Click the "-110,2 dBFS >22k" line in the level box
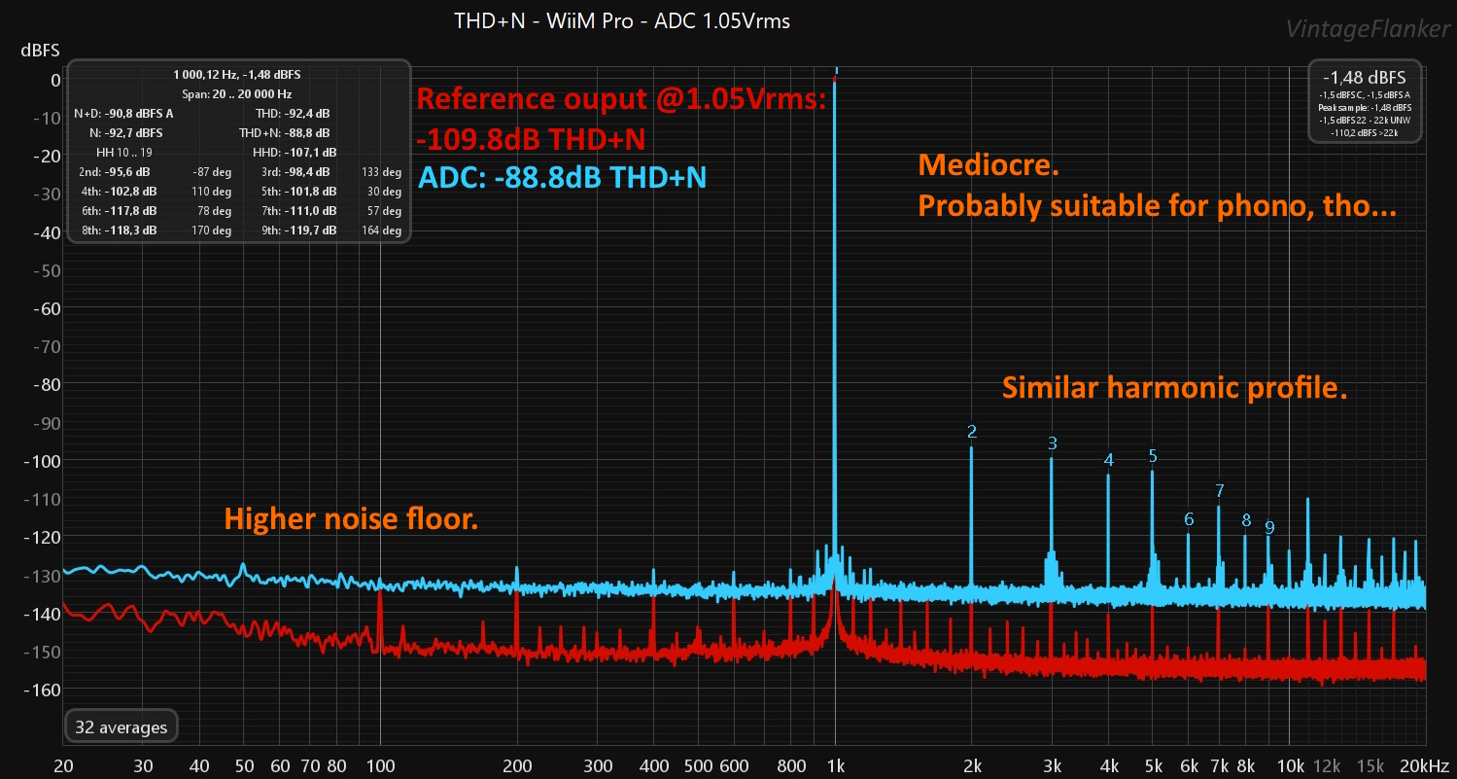The height and width of the screenshot is (779, 1457). point(1365,131)
